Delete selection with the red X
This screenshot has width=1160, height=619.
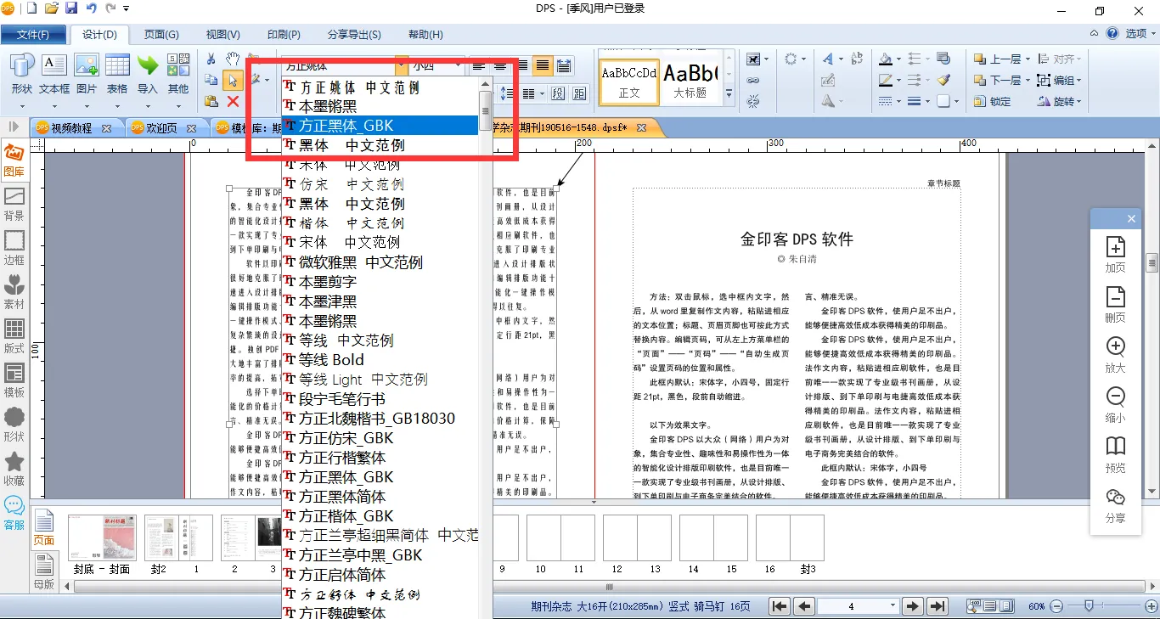(233, 101)
